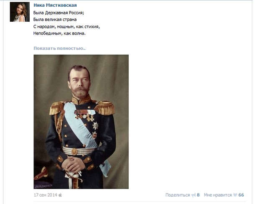This screenshot has width=255, height=204.
Task: Click the line С народом, мощным, как стихия
Action: (x=66, y=27)
